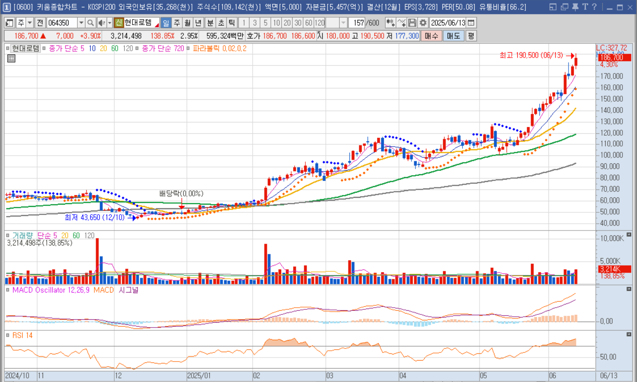Select the 10 interval button
The image size is (637, 382).
tap(276, 23)
